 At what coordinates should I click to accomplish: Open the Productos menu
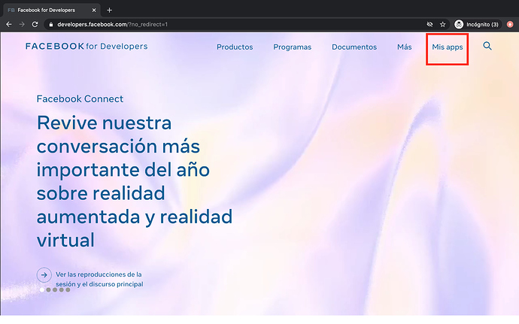coord(235,47)
